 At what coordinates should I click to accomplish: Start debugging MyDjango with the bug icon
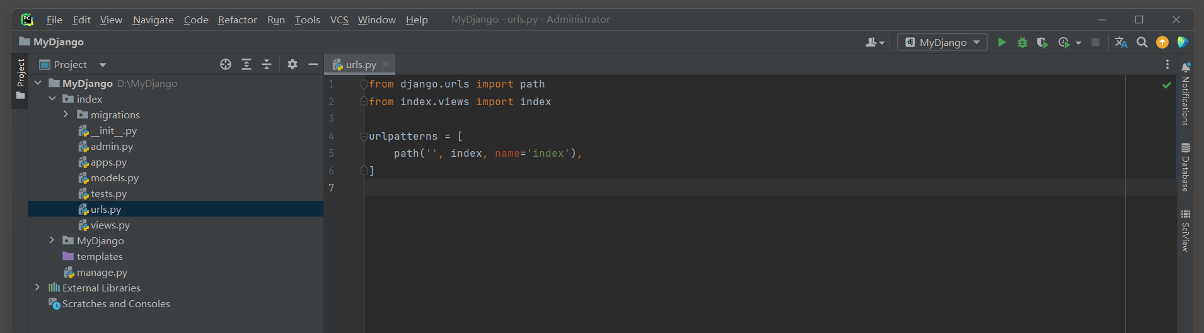click(1022, 42)
